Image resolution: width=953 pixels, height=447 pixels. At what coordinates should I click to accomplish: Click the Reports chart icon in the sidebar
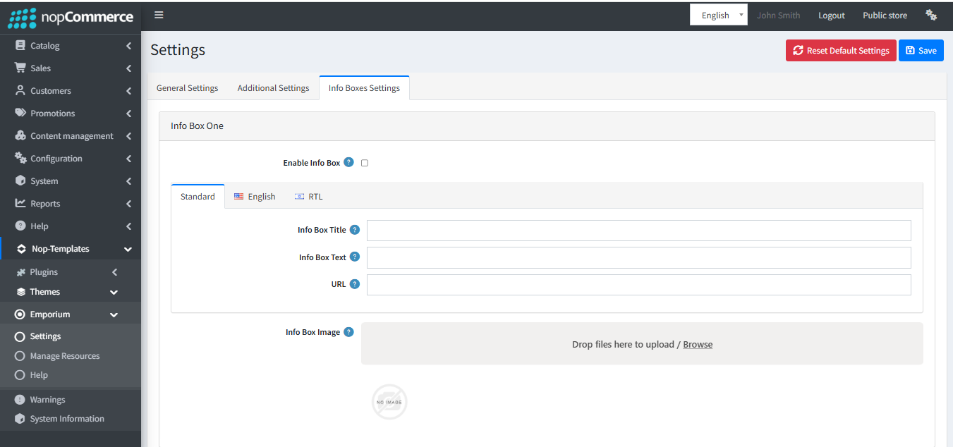coord(20,204)
